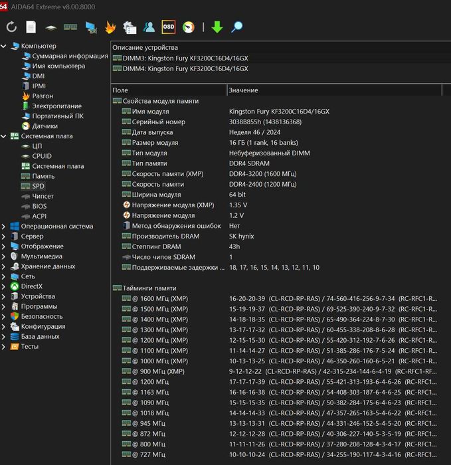Click the Свойства модуля памяти header
Image resolution: width=451 pixels, height=465 pixels.
[x=155, y=101]
